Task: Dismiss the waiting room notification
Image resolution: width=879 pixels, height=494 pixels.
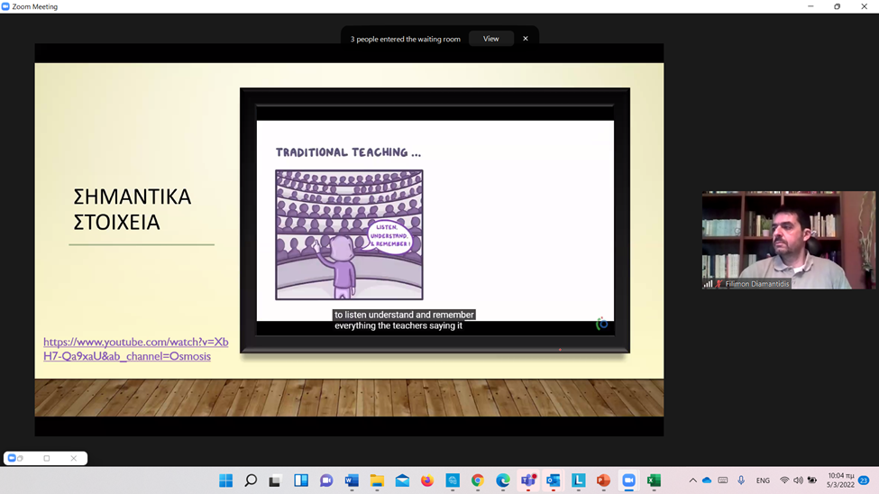Action: (526, 39)
